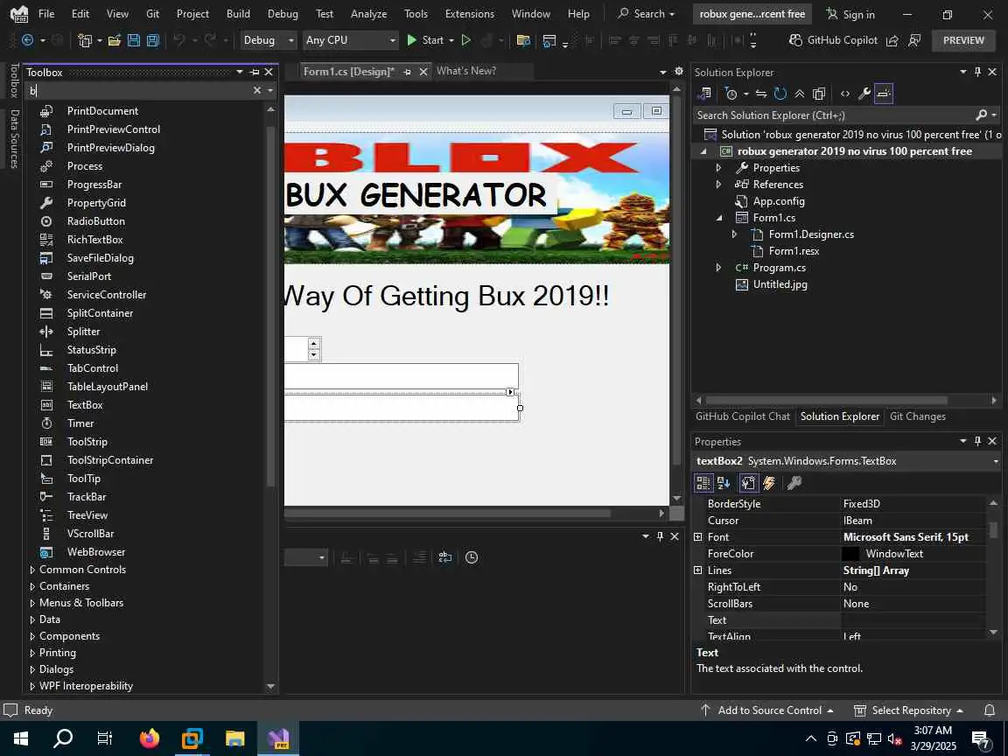Expand the References node in Solution Explorer

pyautogui.click(x=718, y=185)
